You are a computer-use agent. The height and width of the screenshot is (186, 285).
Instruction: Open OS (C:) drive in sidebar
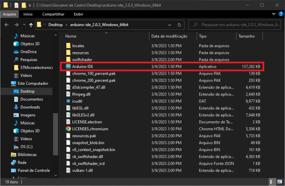click(x=26, y=147)
